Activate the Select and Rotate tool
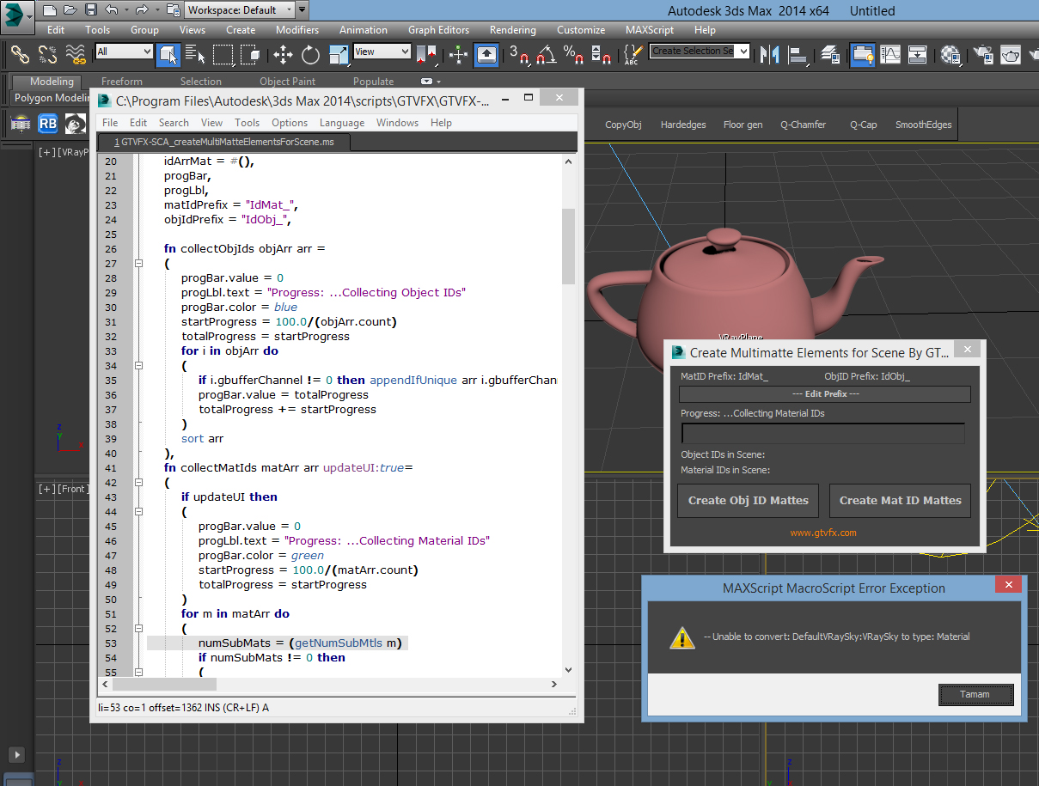1039x786 pixels. click(310, 55)
